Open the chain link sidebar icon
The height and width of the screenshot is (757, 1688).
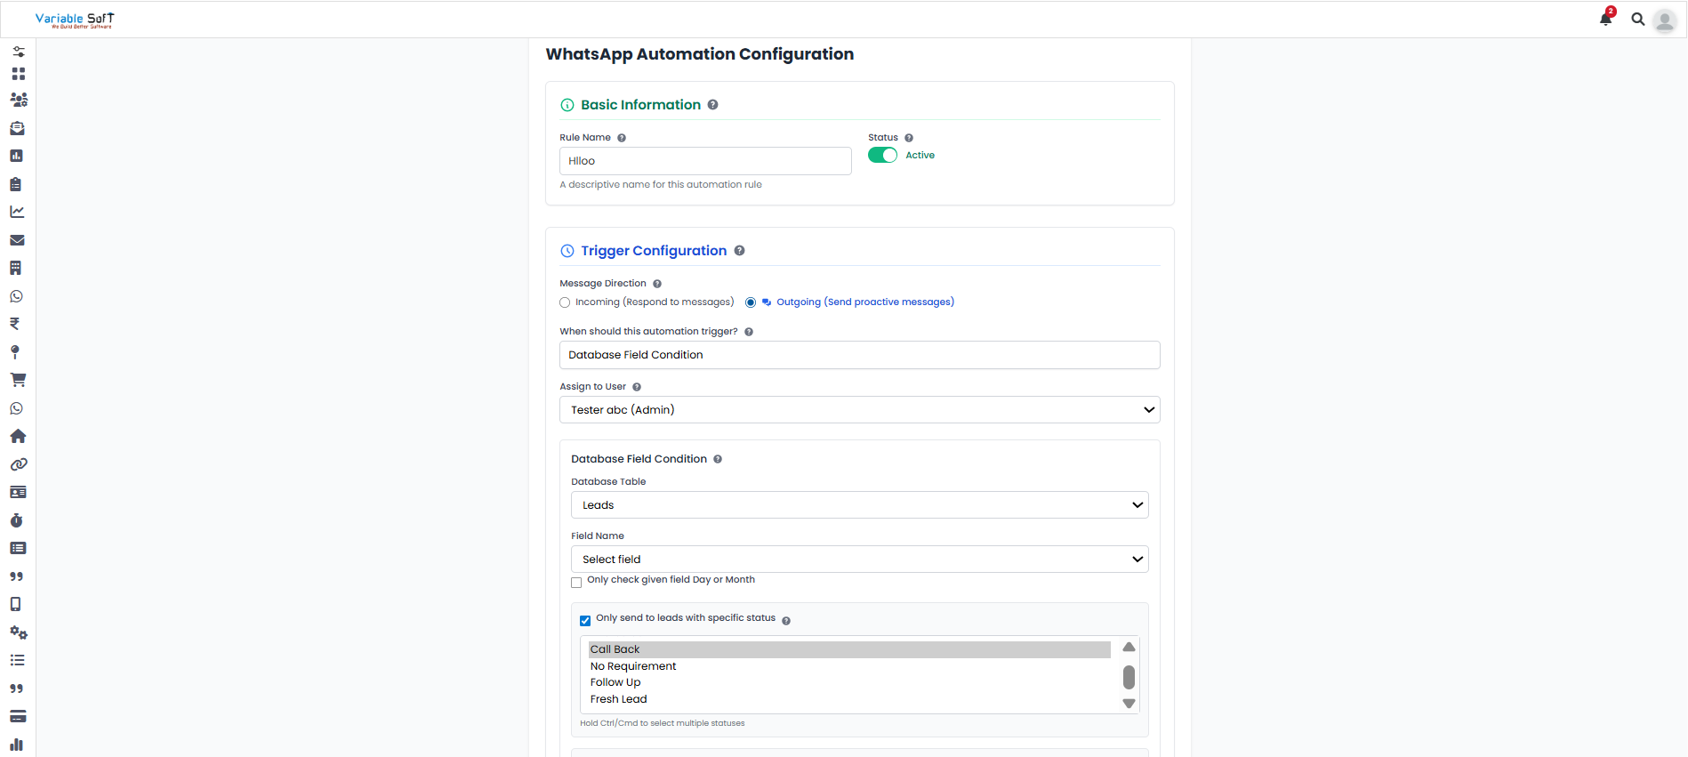(18, 464)
